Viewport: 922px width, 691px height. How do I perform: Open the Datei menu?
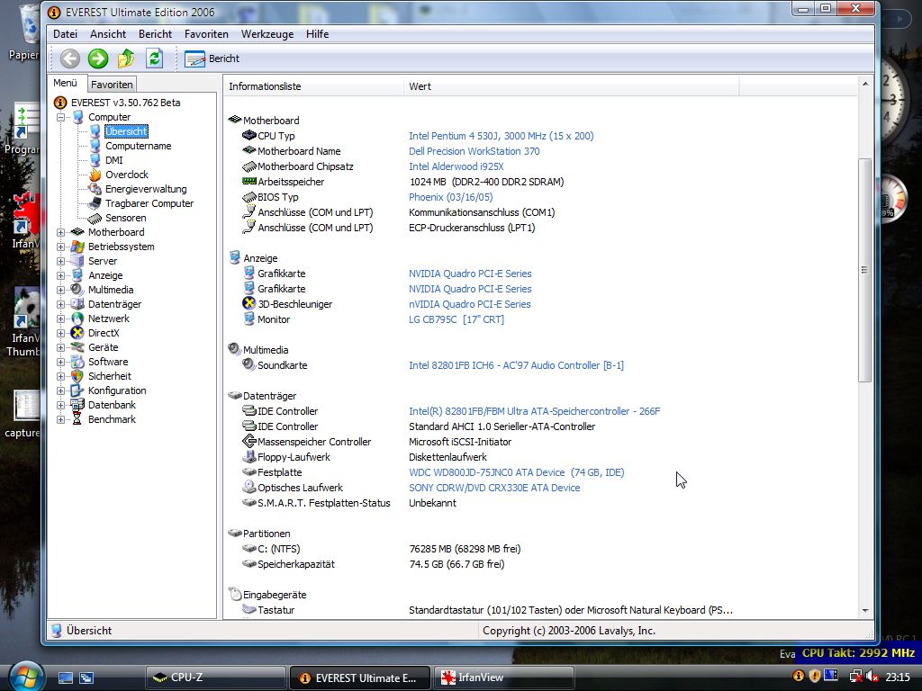(65, 34)
